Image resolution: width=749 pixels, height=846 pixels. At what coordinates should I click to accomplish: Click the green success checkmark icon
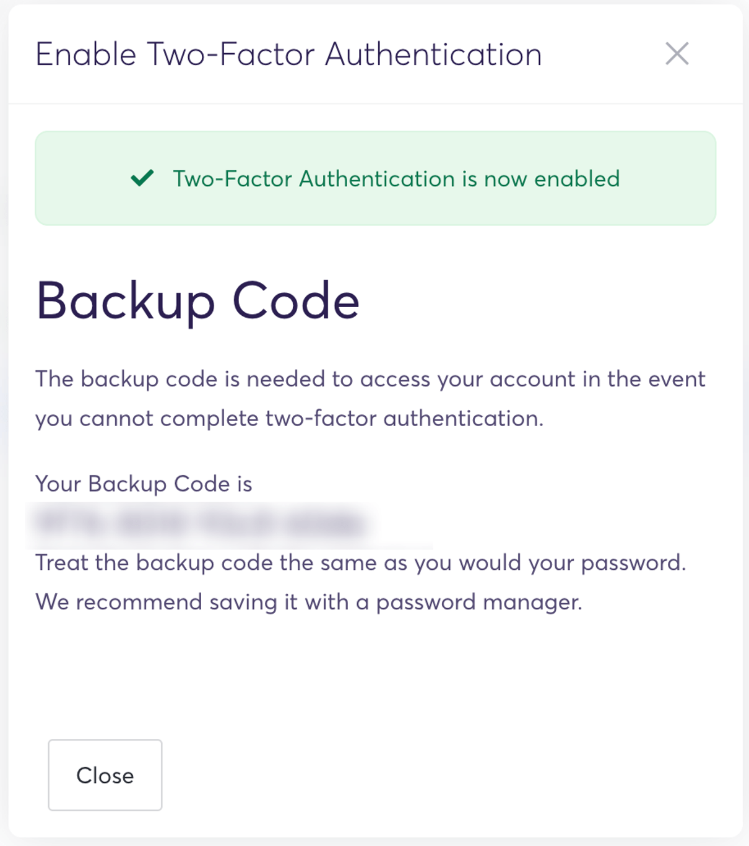(142, 178)
